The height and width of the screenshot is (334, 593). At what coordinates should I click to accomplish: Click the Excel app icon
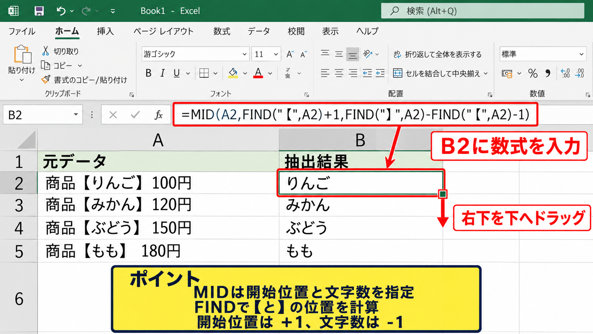[13, 11]
